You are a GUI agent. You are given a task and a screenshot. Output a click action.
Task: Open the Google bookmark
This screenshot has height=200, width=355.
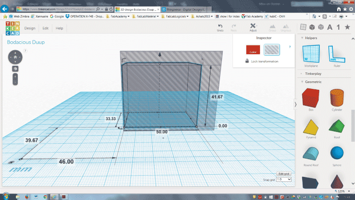tap(57, 16)
